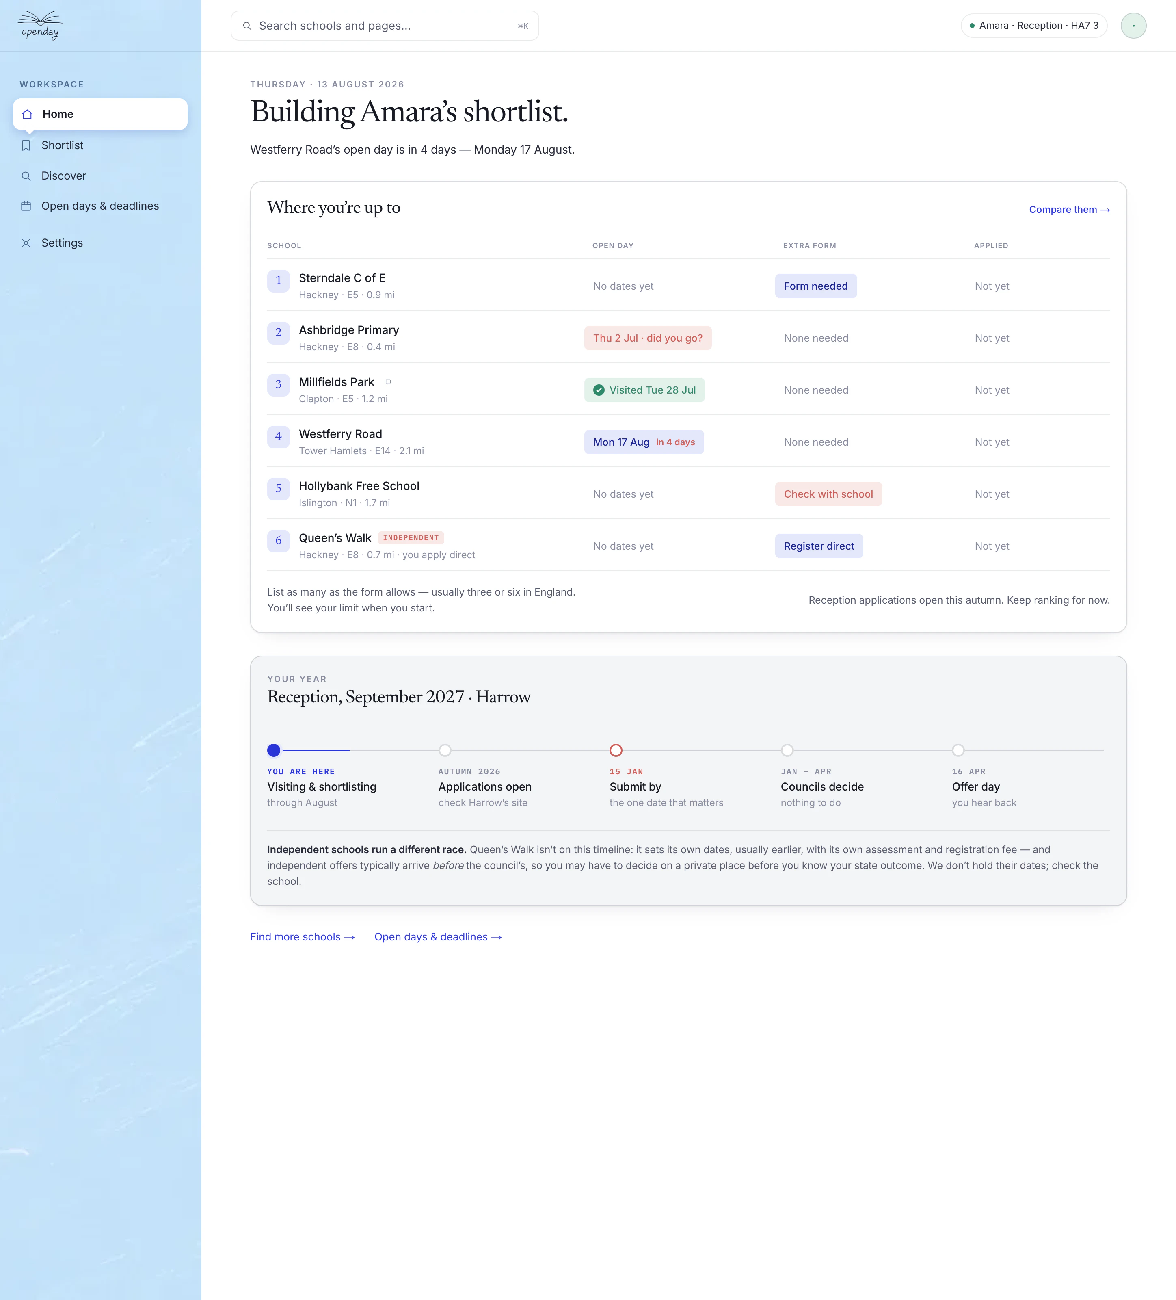Click the Check with school badge
The height and width of the screenshot is (1300, 1176).
tap(828, 494)
